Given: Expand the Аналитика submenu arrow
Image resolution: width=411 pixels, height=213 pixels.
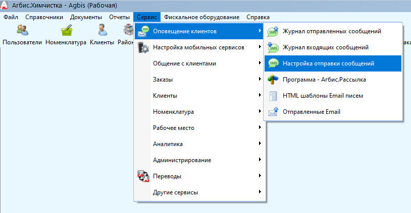Looking at the screenshot, I should (x=260, y=144).
